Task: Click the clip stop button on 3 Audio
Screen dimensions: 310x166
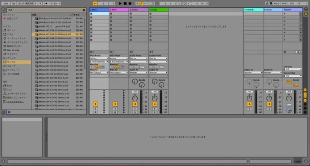Action: [x=131, y=52]
